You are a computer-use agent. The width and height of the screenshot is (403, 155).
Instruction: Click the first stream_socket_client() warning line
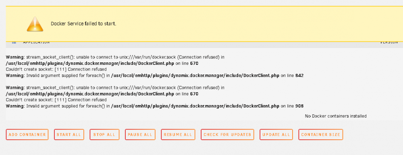point(115,57)
